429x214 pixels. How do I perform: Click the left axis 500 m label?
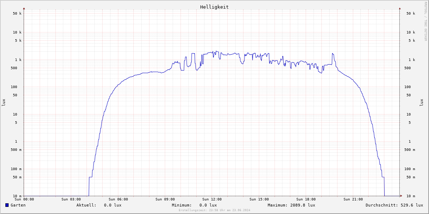pos(16,149)
